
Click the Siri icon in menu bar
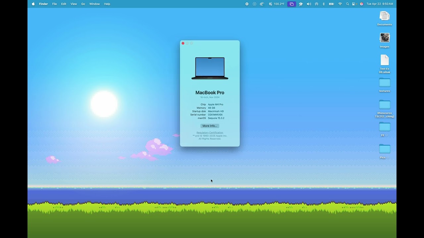tap(361, 4)
